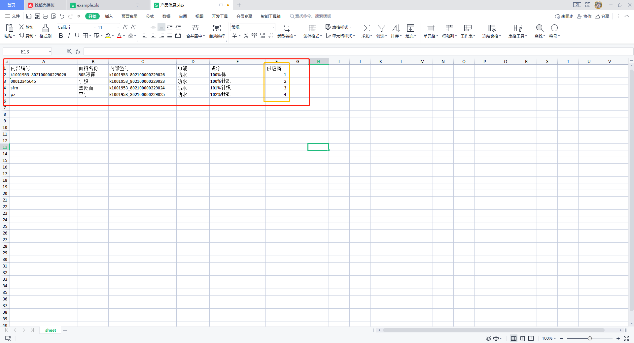Click the Share (分享) button
634x343 pixels.
point(602,16)
